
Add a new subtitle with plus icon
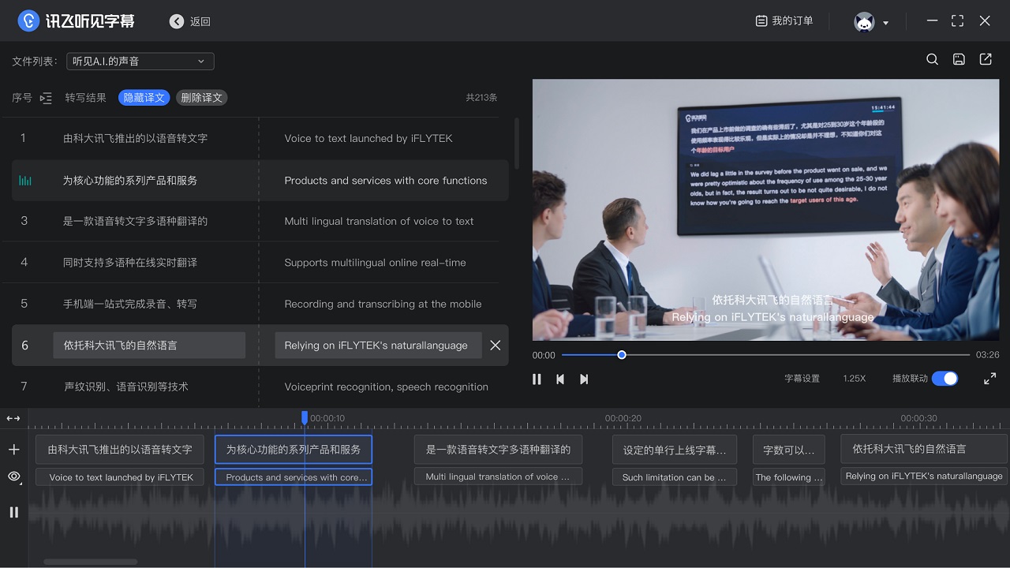pyautogui.click(x=13, y=450)
